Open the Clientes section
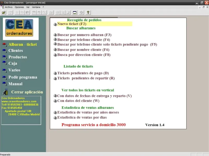 pos(16,50)
